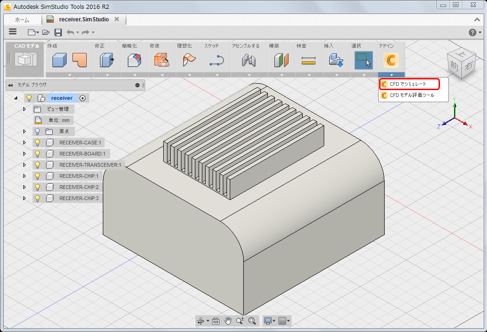Click the ViewCube 右 face
The width and height of the screenshot is (487, 332).
point(468,66)
